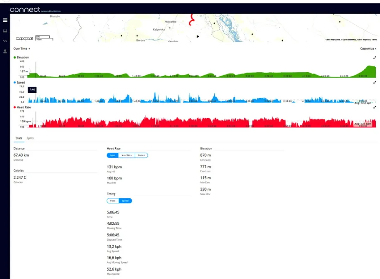
Task: Expand the Heart Rate chart fullscreen
Action: click(x=375, y=107)
